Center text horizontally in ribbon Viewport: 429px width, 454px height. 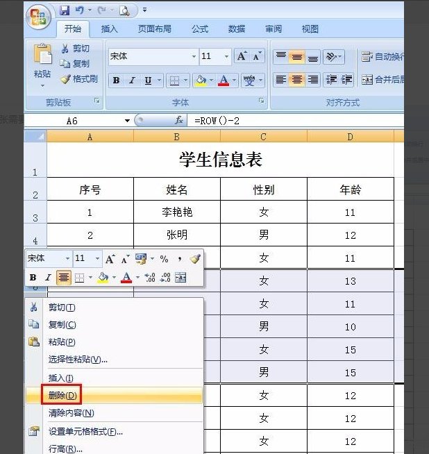[296, 79]
